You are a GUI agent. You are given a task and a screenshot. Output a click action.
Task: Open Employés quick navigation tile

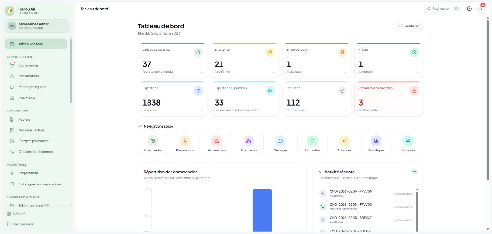(x=408, y=144)
